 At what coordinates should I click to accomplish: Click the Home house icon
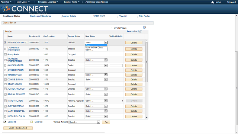click(x=212, y=2)
